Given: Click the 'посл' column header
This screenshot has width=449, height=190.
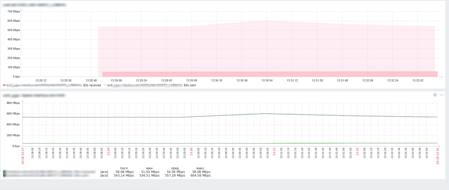Looking at the screenshot, I should click(x=124, y=168).
